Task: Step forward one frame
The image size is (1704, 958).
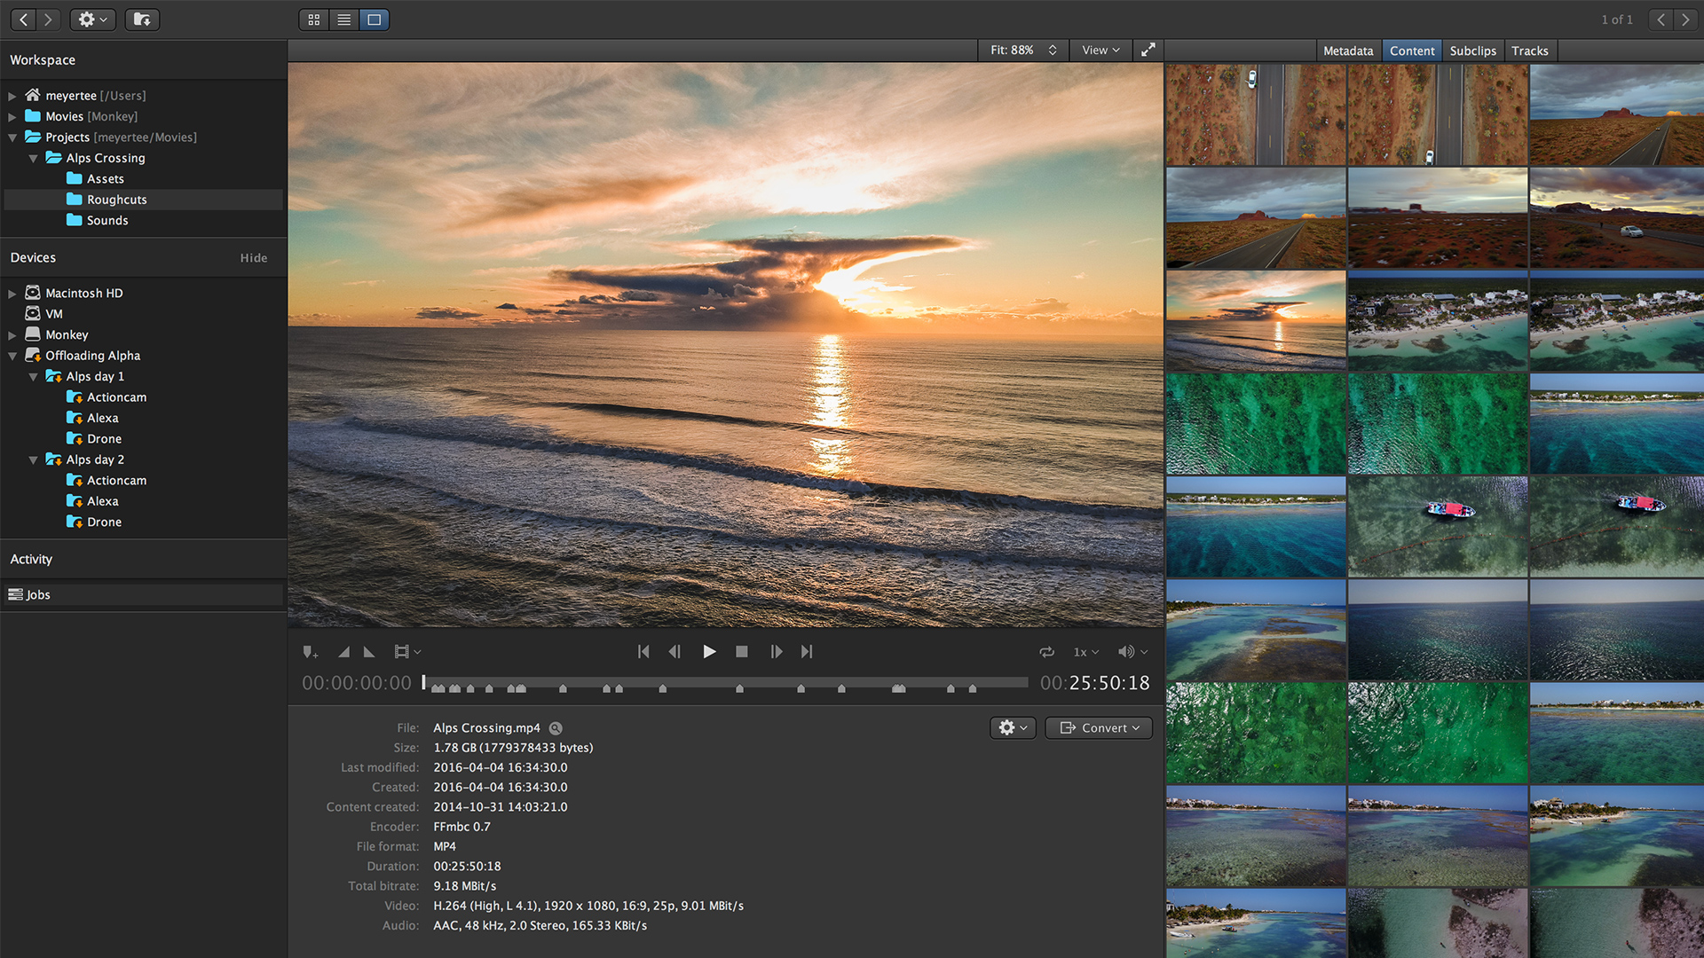Action: [777, 652]
